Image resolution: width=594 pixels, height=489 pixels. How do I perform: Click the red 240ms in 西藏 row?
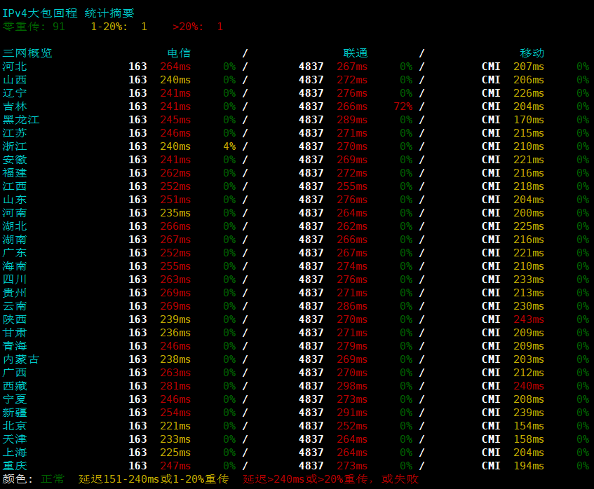click(529, 386)
